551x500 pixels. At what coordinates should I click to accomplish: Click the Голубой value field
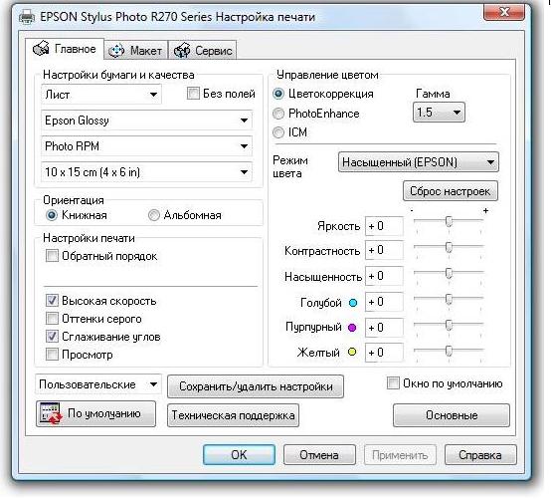pyautogui.click(x=384, y=302)
